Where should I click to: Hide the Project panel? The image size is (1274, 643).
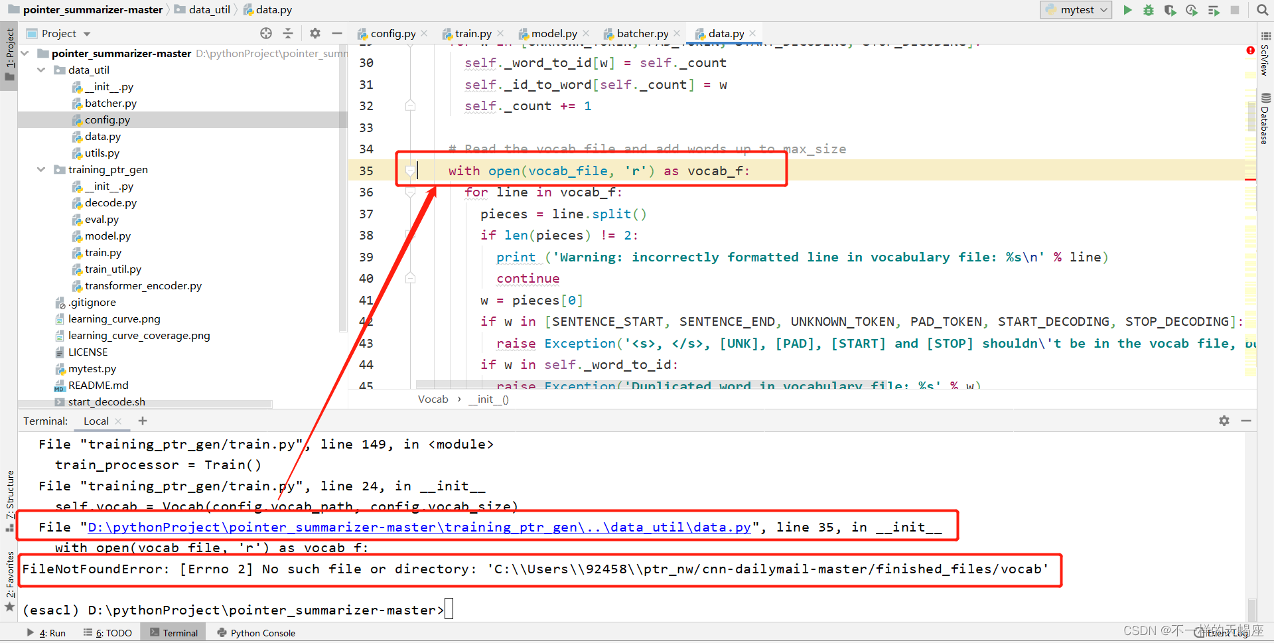pyautogui.click(x=337, y=33)
